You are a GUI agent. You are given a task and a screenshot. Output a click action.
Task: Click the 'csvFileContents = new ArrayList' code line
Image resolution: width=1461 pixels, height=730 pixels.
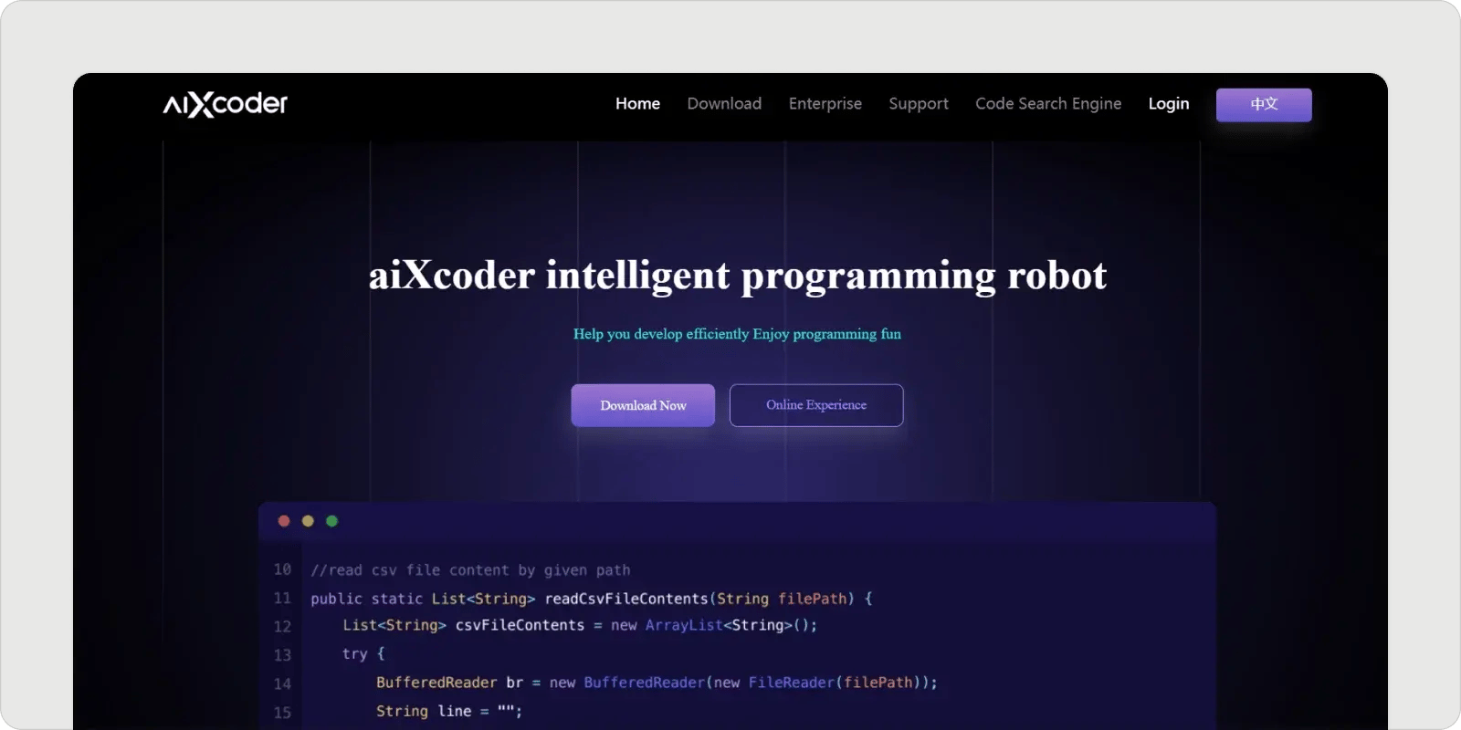(x=580, y=625)
